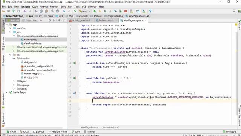Click the green Run app icon
Image resolution: width=241 pixels, height=136 pixels.
(95, 11)
